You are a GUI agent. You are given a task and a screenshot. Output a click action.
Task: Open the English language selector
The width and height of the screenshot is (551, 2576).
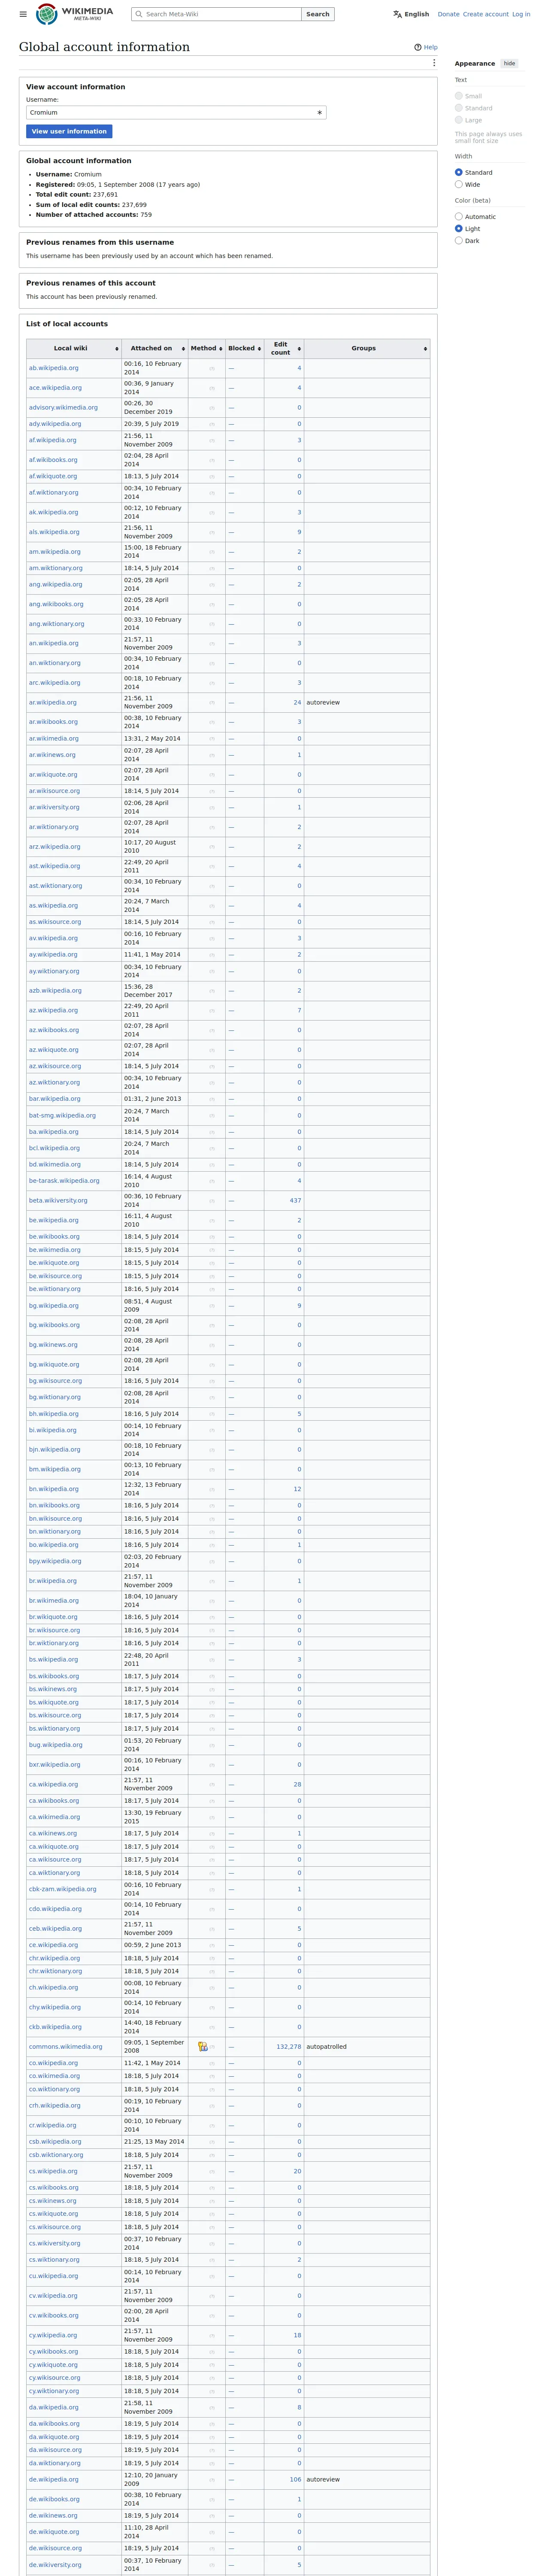pyautogui.click(x=411, y=14)
